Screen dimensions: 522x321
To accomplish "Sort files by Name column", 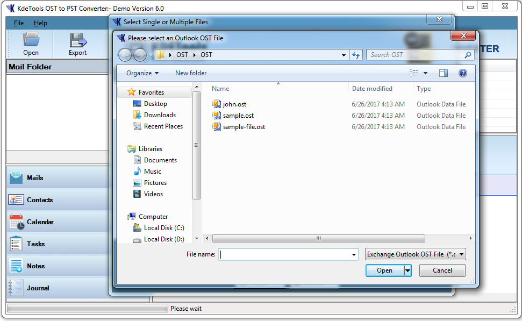I will 220,89.
